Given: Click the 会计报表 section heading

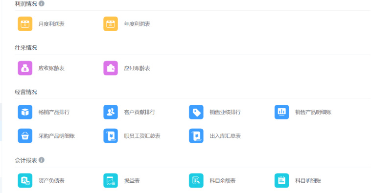Looking at the screenshot, I should pos(26,160).
